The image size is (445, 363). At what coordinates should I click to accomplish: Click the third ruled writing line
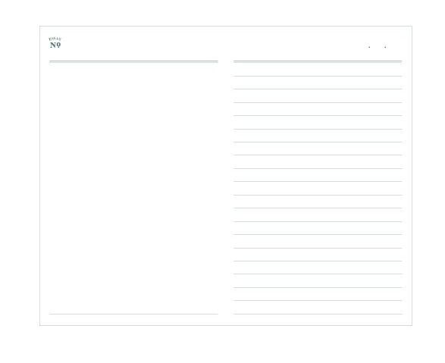[318, 102]
